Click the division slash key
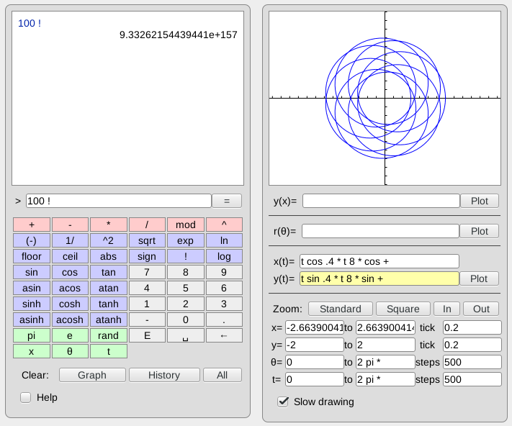 pos(147,225)
